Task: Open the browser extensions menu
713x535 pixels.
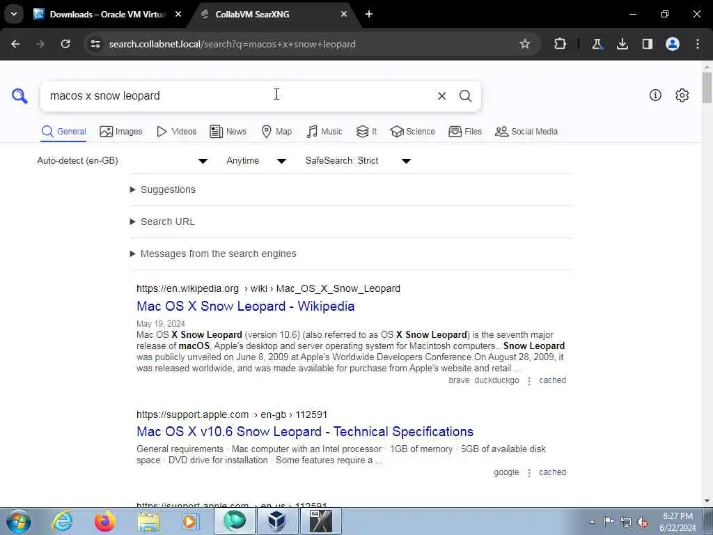Action: click(x=561, y=44)
